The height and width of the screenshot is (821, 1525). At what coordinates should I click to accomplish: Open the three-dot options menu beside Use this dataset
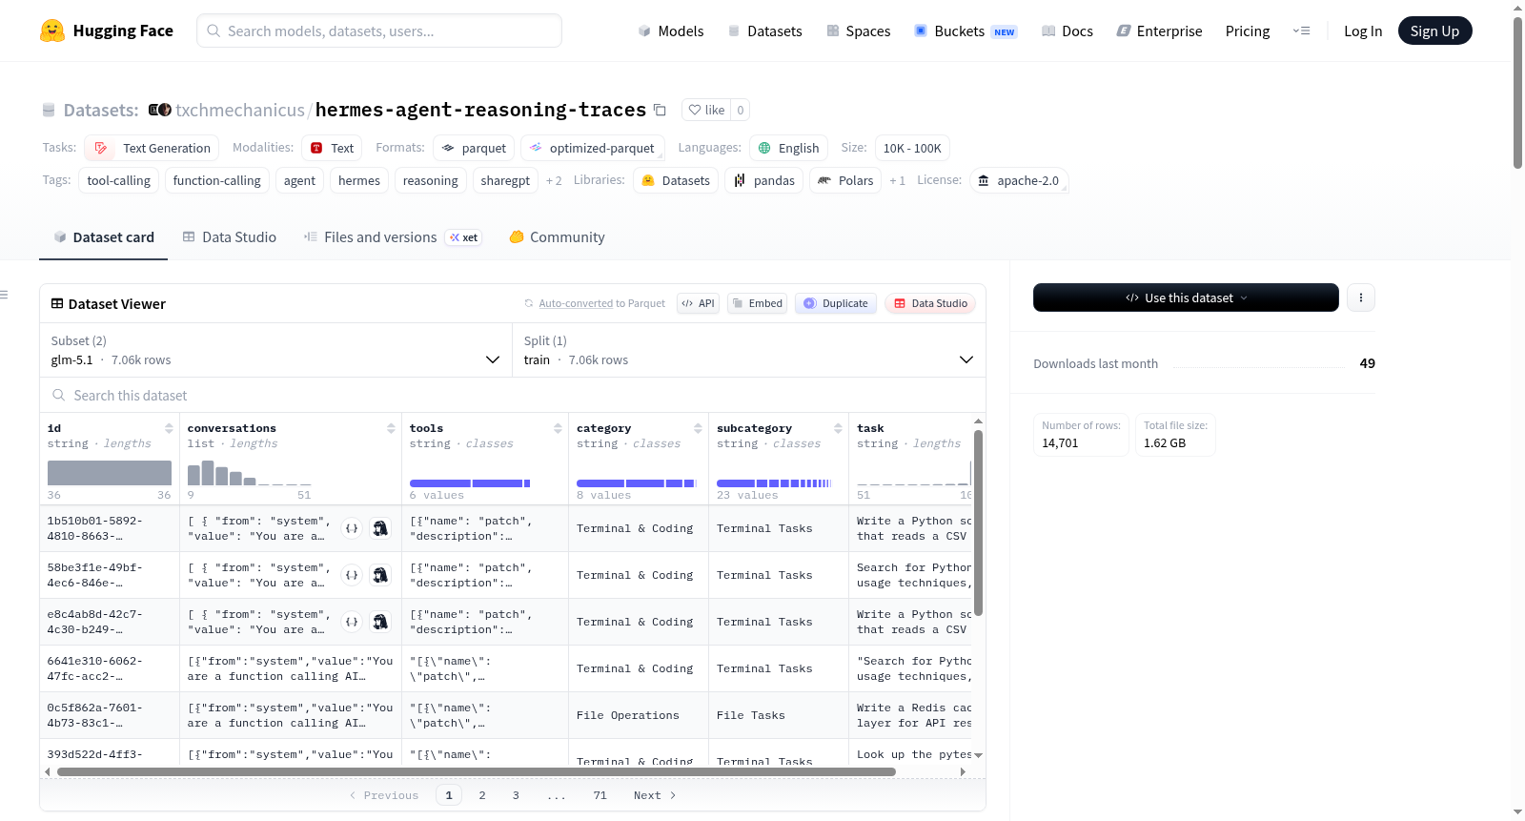[1361, 298]
